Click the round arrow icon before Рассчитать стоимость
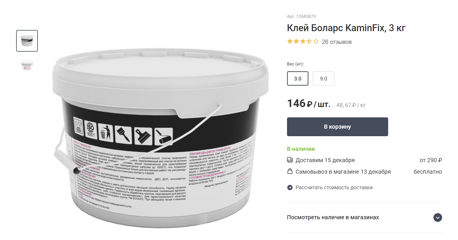The height and width of the screenshot is (240, 458). 290,187
